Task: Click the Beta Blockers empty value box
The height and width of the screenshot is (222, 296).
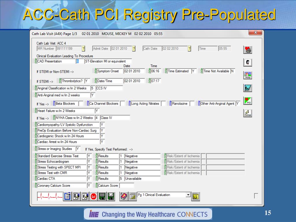Action: tap(81, 103)
